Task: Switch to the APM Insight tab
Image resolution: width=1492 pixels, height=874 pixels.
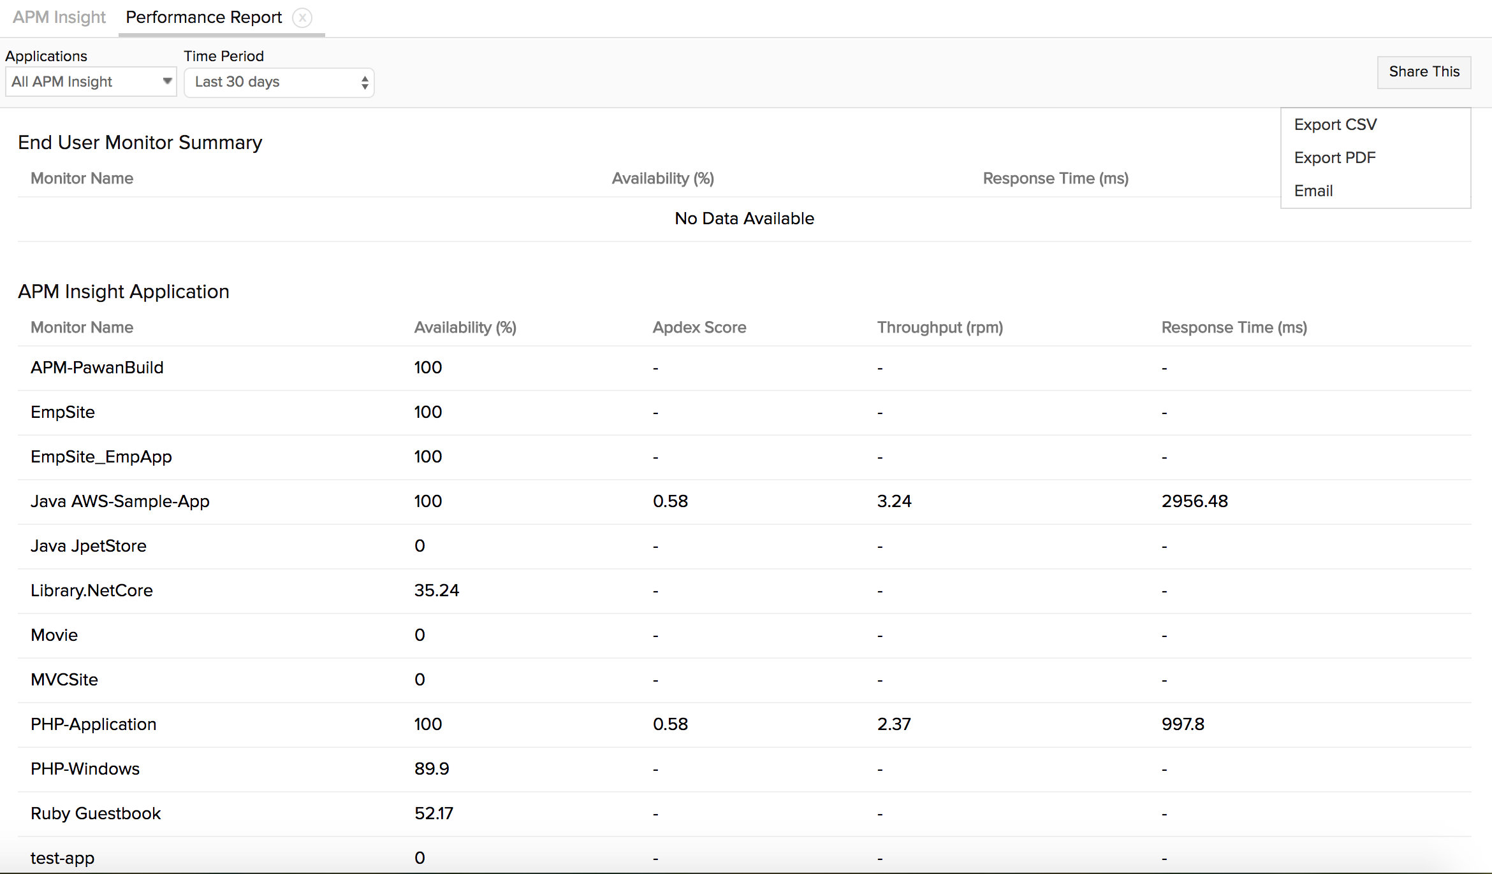Action: click(58, 17)
